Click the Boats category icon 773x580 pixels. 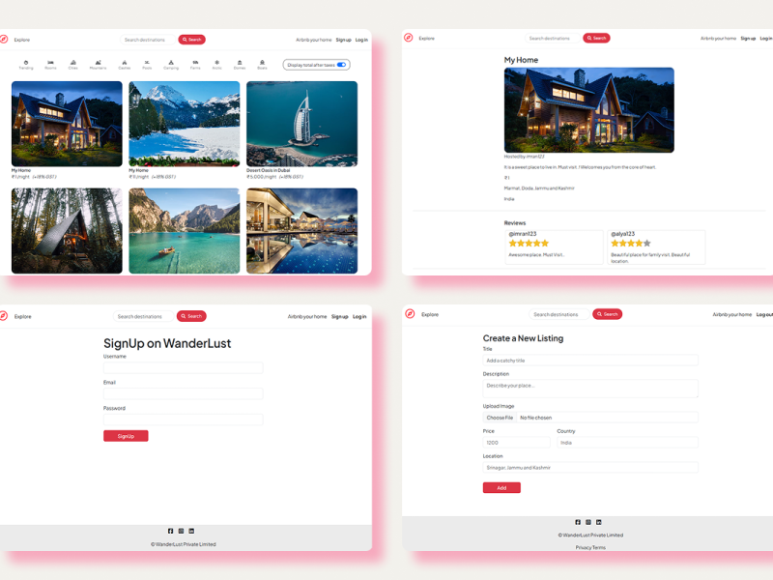click(x=262, y=63)
